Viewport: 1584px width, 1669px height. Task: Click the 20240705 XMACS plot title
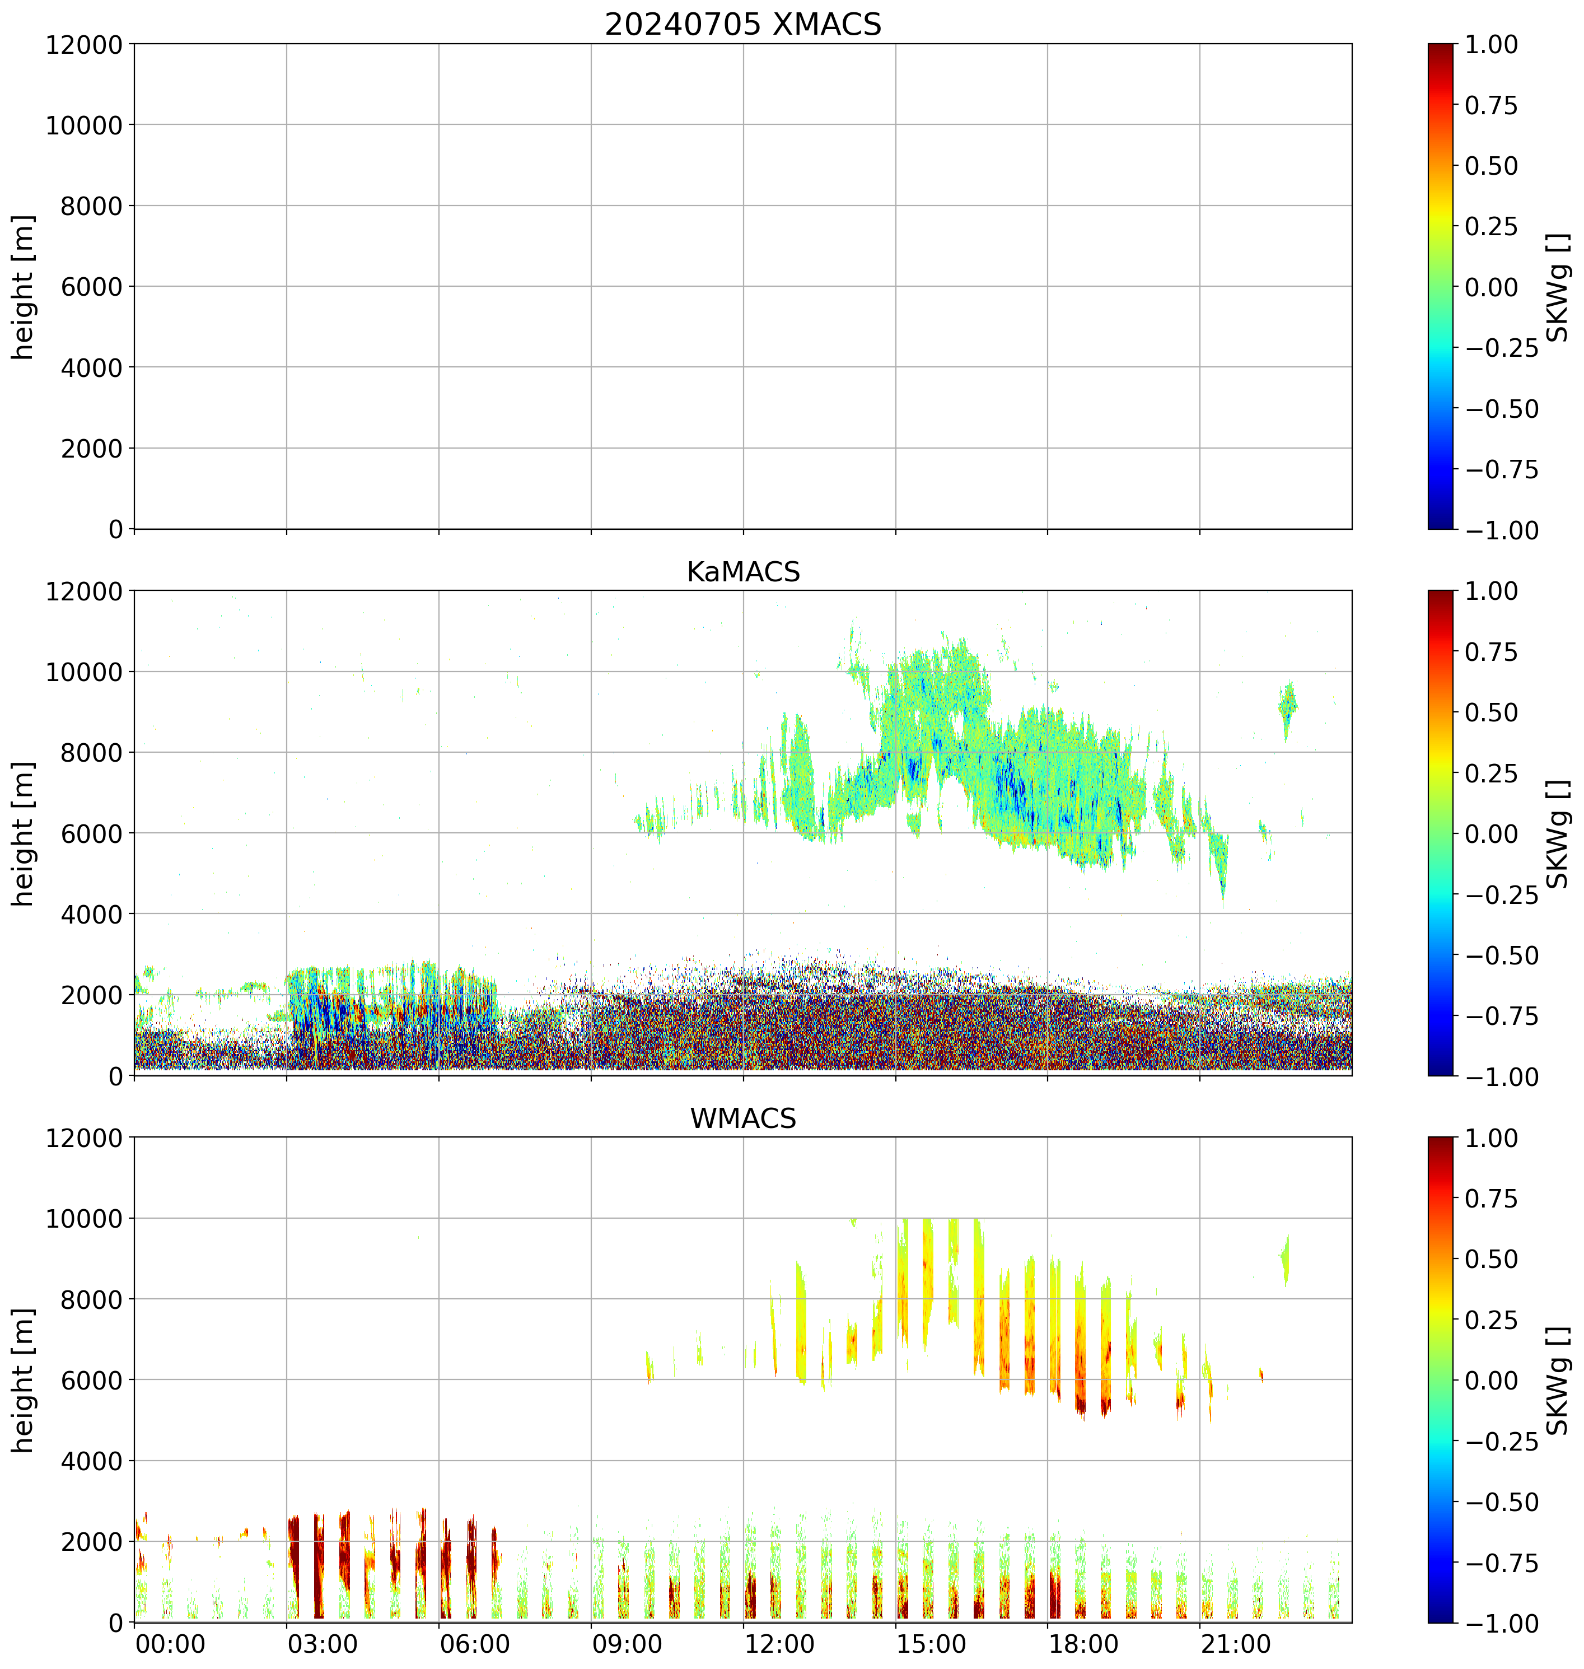click(742, 25)
